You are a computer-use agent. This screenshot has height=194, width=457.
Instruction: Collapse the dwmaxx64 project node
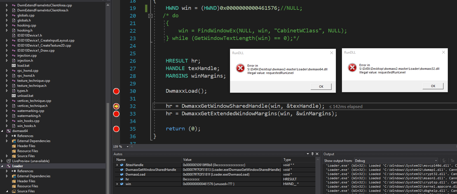2,131
